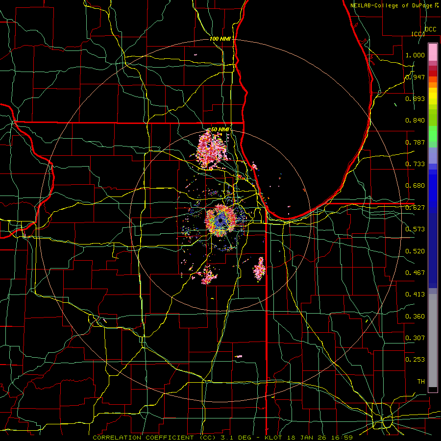The height and width of the screenshot is (441, 441).
Task: Pick the light pink color bar segment
Action: pos(433,52)
